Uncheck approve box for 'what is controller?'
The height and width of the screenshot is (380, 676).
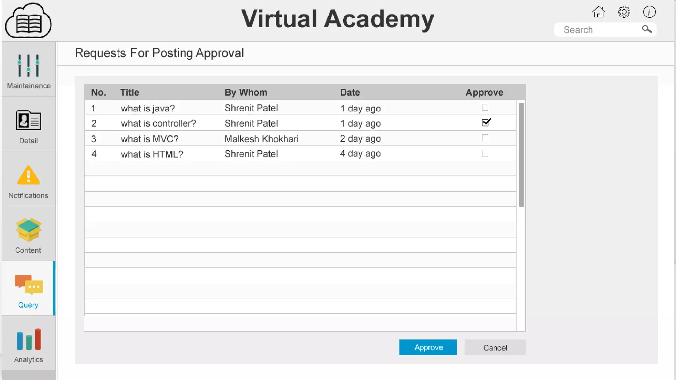click(x=485, y=123)
